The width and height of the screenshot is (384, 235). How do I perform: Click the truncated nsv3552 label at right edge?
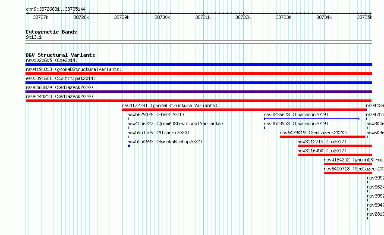pos(375,196)
